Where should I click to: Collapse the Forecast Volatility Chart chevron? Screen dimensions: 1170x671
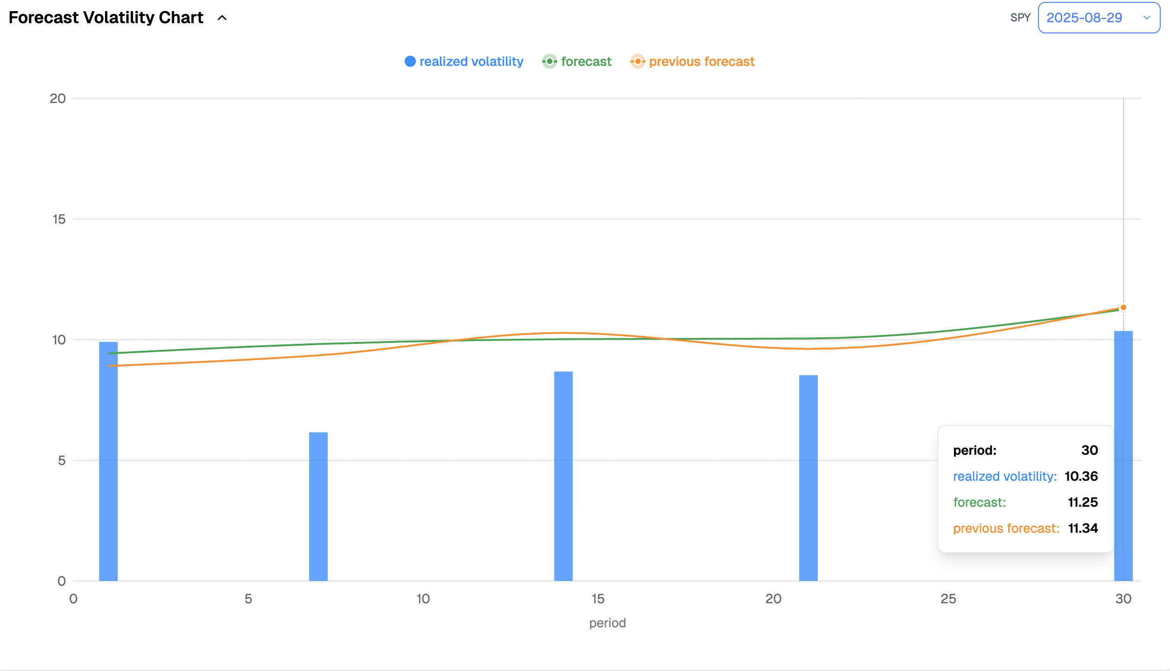(x=222, y=18)
